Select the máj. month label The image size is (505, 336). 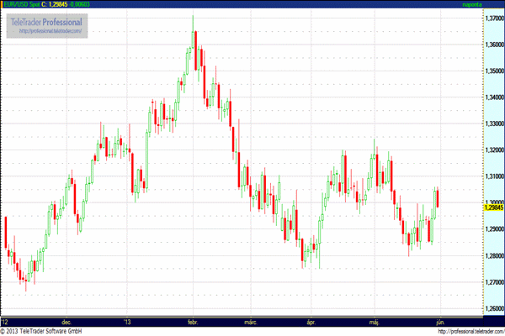tap(375, 321)
